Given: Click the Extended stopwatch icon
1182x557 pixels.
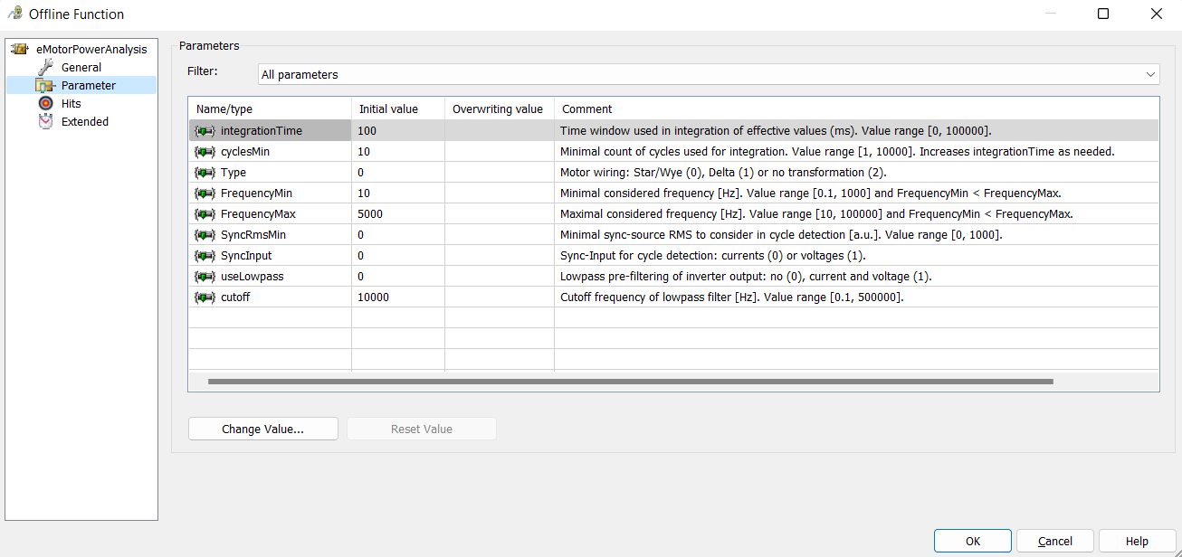Looking at the screenshot, I should tap(45, 121).
